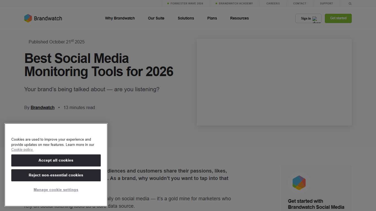Open the Why Brandwatch dropdown menu
Image resolution: width=376 pixels, height=211 pixels.
click(120, 18)
